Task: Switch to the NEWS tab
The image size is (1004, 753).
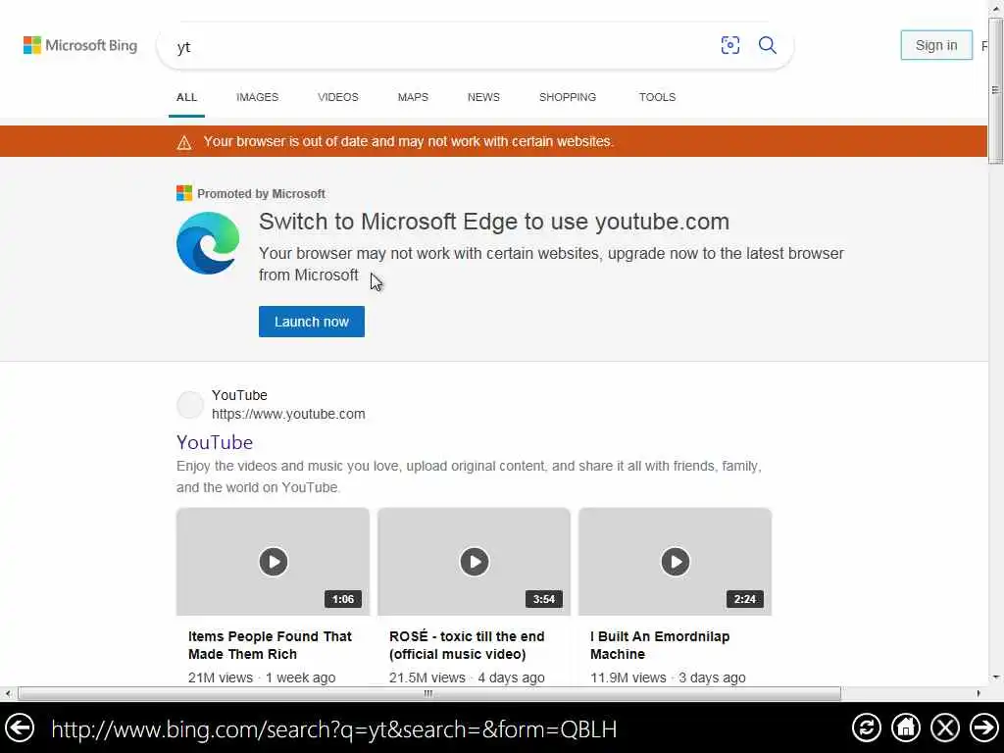Action: (483, 97)
